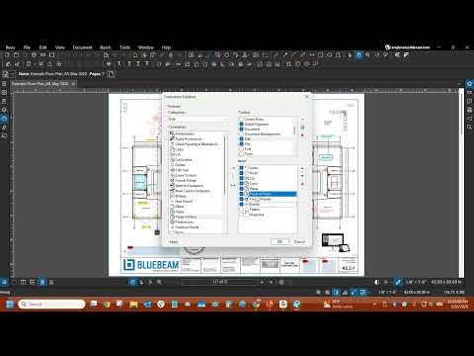This screenshot has width=474, height=356.
Task: Select Delete in Items list
Action: (255, 204)
